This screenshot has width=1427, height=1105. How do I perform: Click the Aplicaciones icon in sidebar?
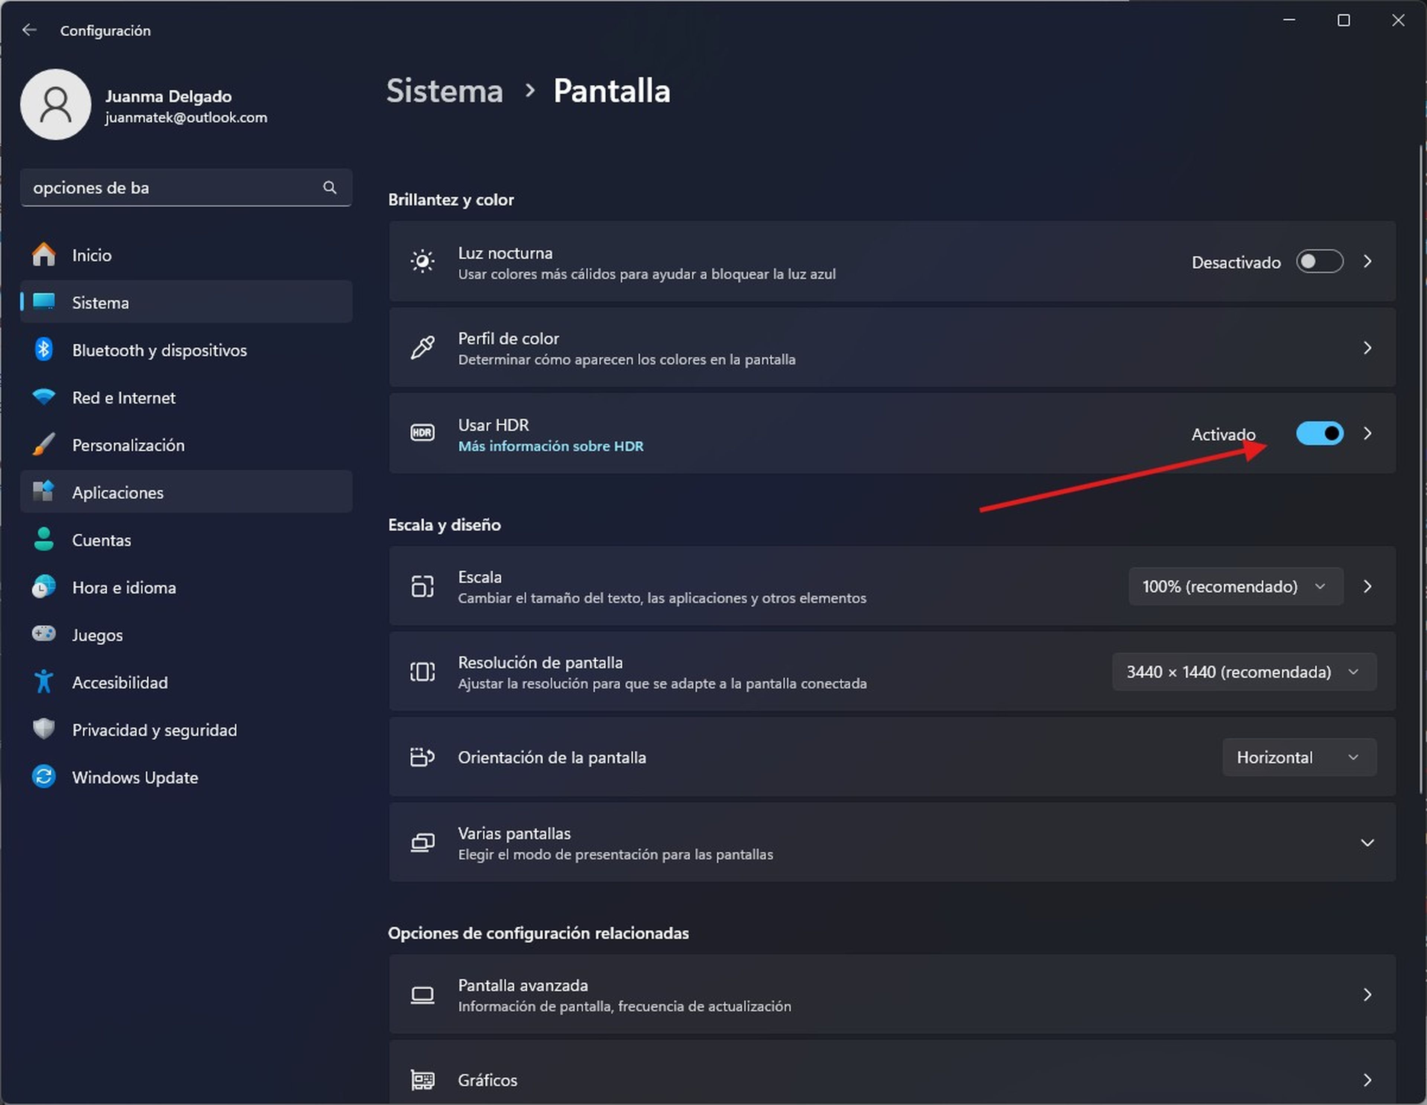coord(44,492)
